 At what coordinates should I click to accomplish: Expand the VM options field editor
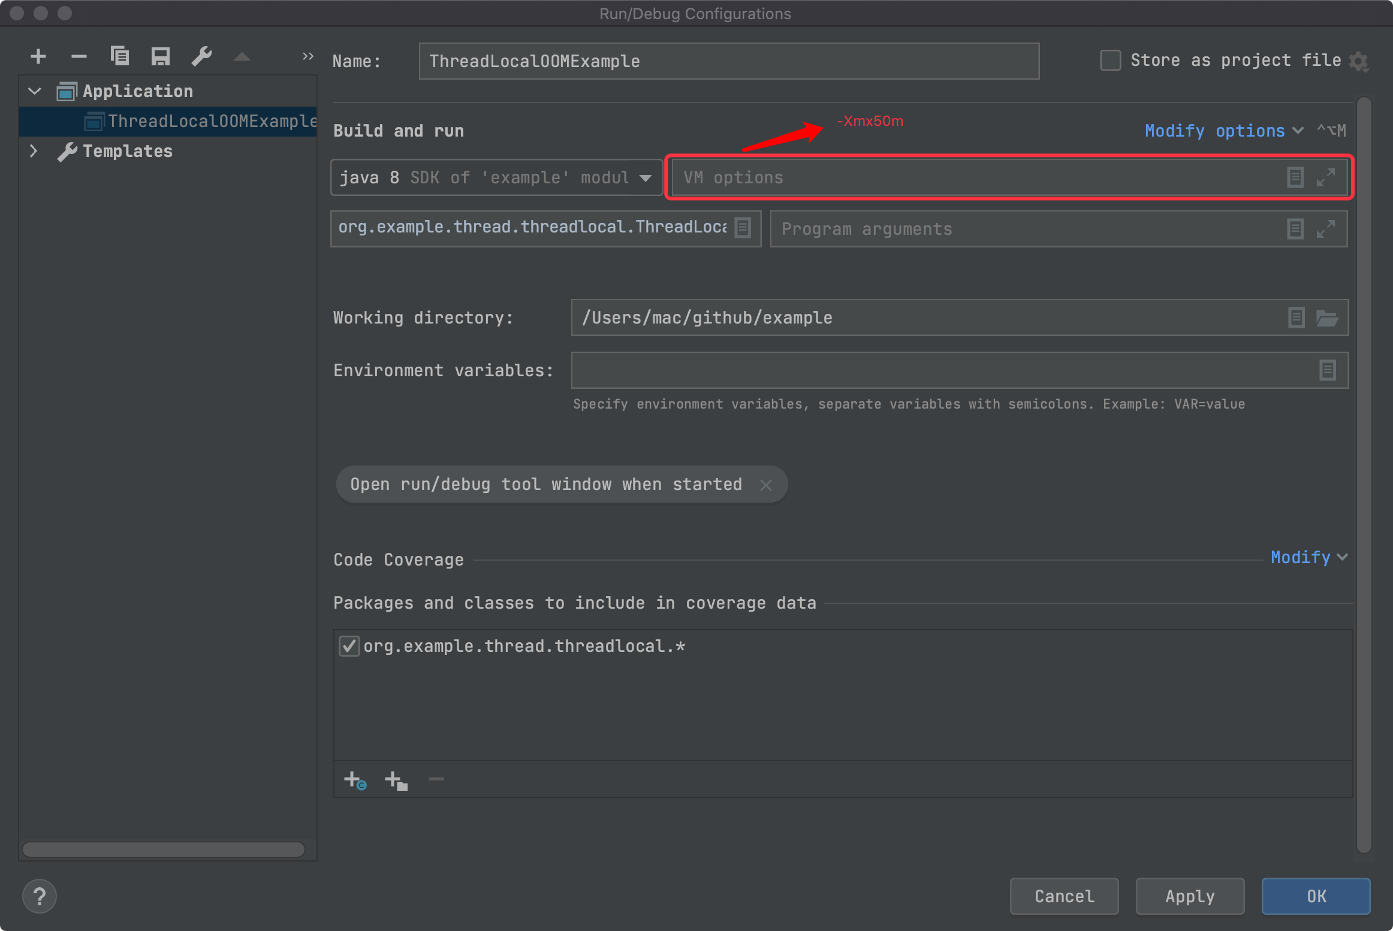(1325, 177)
